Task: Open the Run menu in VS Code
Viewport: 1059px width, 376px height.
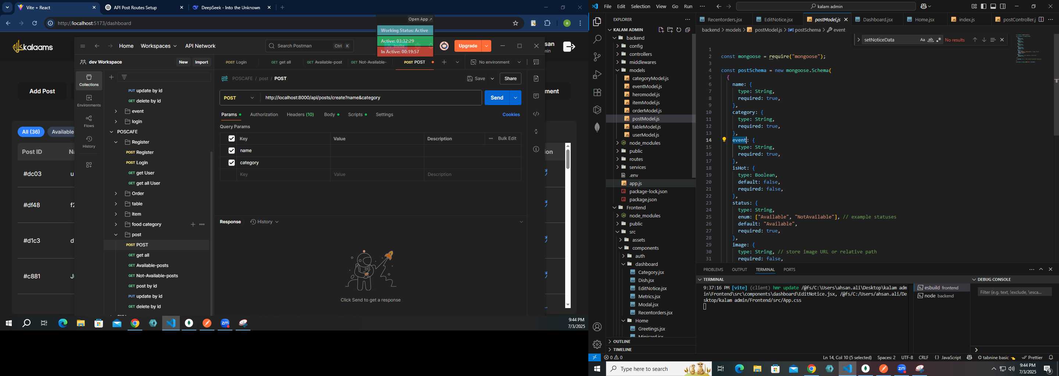Action: click(688, 7)
